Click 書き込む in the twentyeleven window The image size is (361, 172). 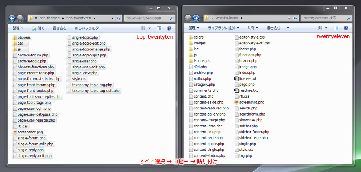(273, 28)
